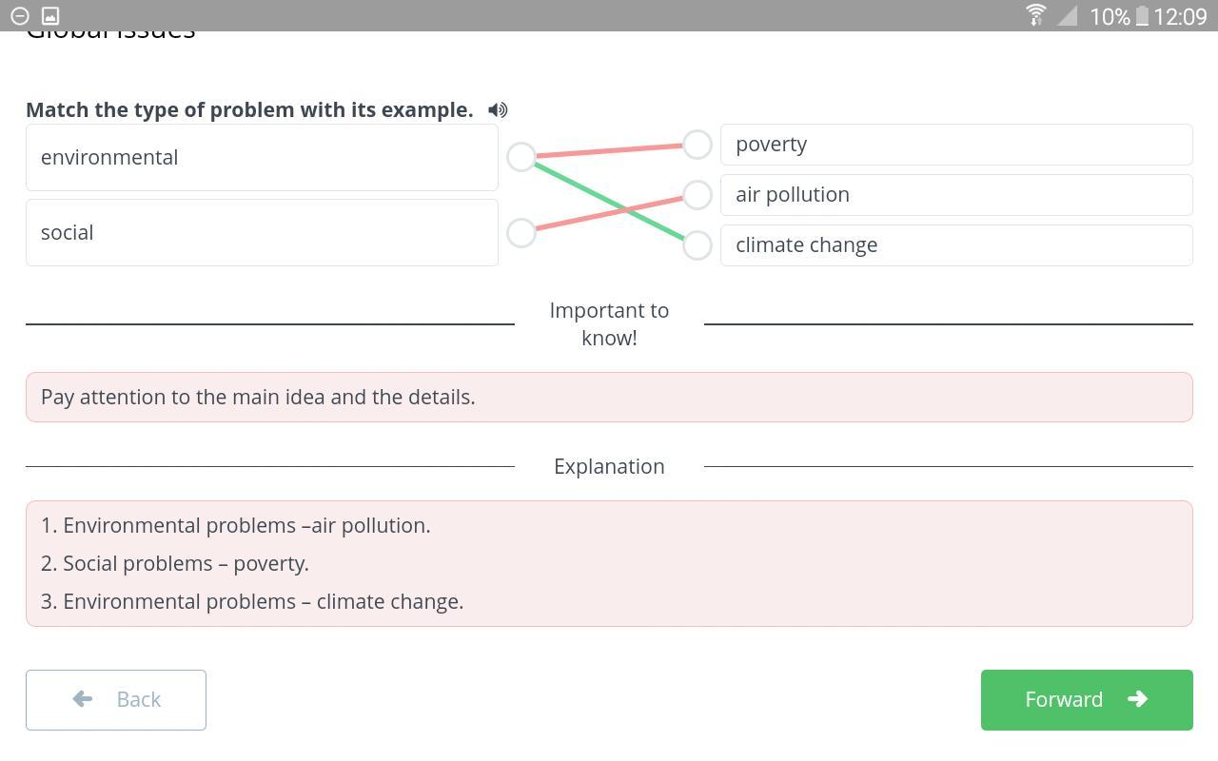The width and height of the screenshot is (1218, 761).
Task: Play the audio speaker icon beside the question
Action: (498, 110)
